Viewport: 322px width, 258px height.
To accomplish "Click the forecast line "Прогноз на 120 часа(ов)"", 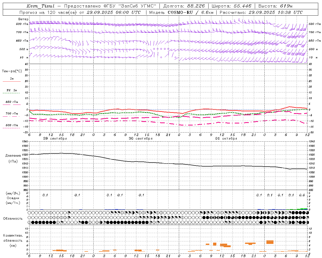I will (x=48, y=12).
